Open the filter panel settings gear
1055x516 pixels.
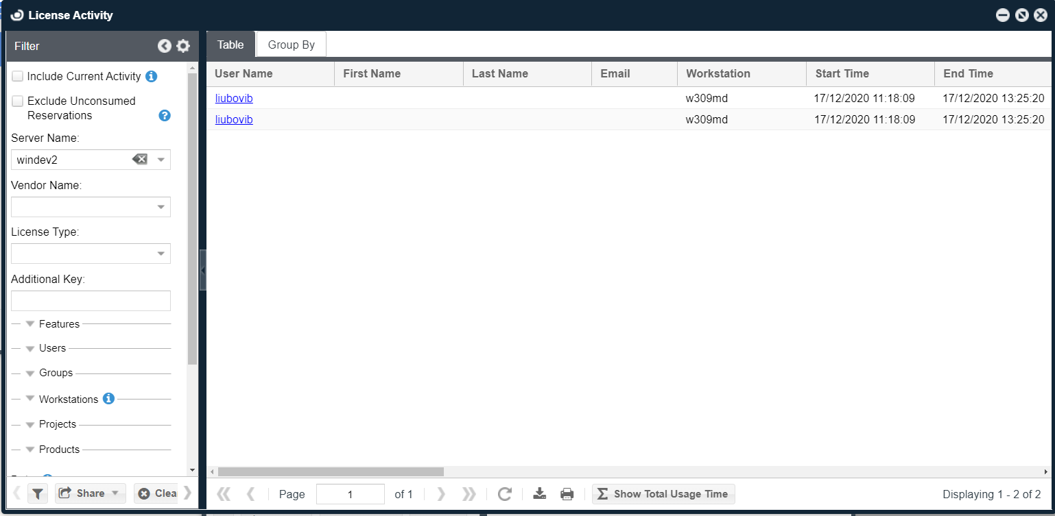tap(182, 46)
